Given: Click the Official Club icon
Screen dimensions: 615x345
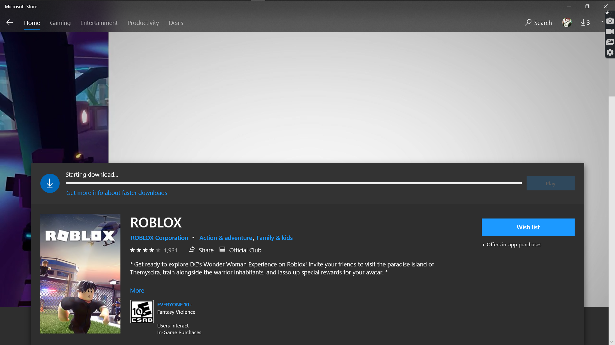Looking at the screenshot, I should pos(223,249).
